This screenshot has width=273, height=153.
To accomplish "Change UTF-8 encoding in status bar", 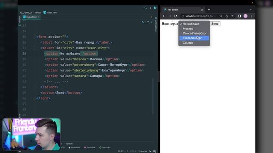I will [x=133, y=151].
